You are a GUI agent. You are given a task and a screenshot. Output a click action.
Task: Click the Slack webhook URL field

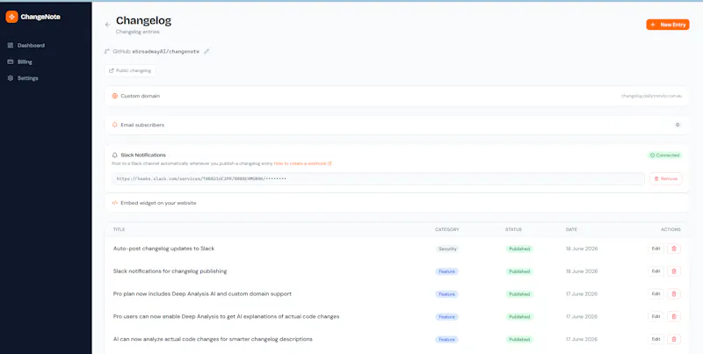pyautogui.click(x=378, y=178)
